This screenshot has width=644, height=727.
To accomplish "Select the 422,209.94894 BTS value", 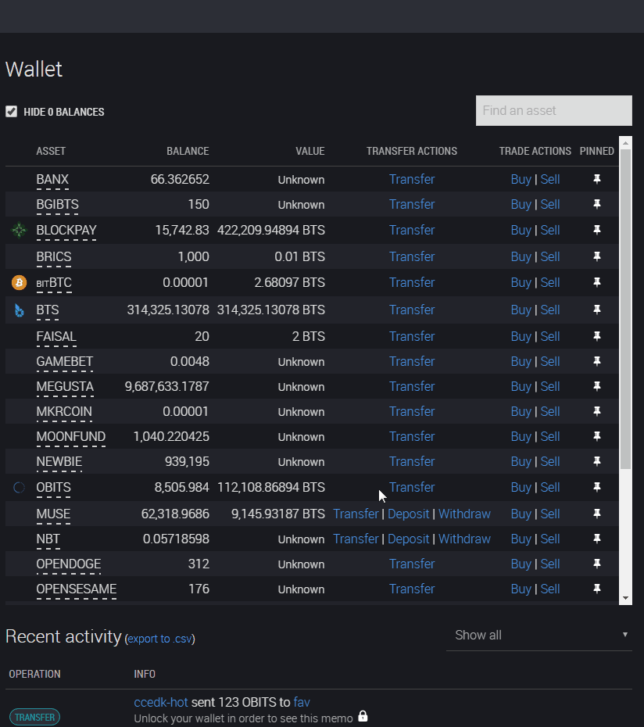I will coord(271,231).
